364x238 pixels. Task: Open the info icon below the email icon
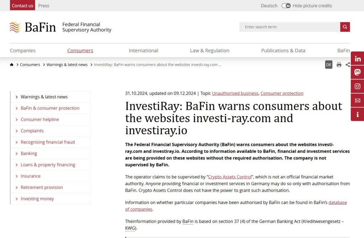(x=357, y=114)
